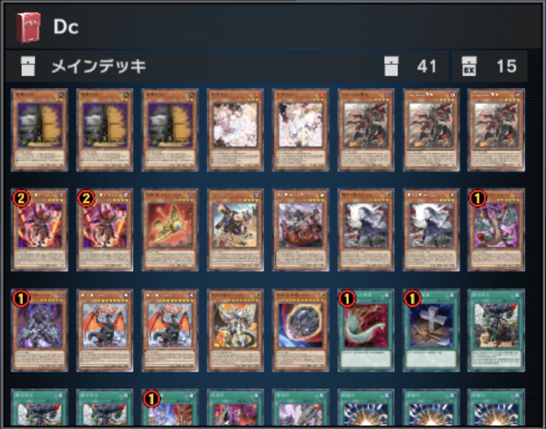Select the golden bird machine monster card
This screenshot has width=546, height=429.
click(x=170, y=230)
